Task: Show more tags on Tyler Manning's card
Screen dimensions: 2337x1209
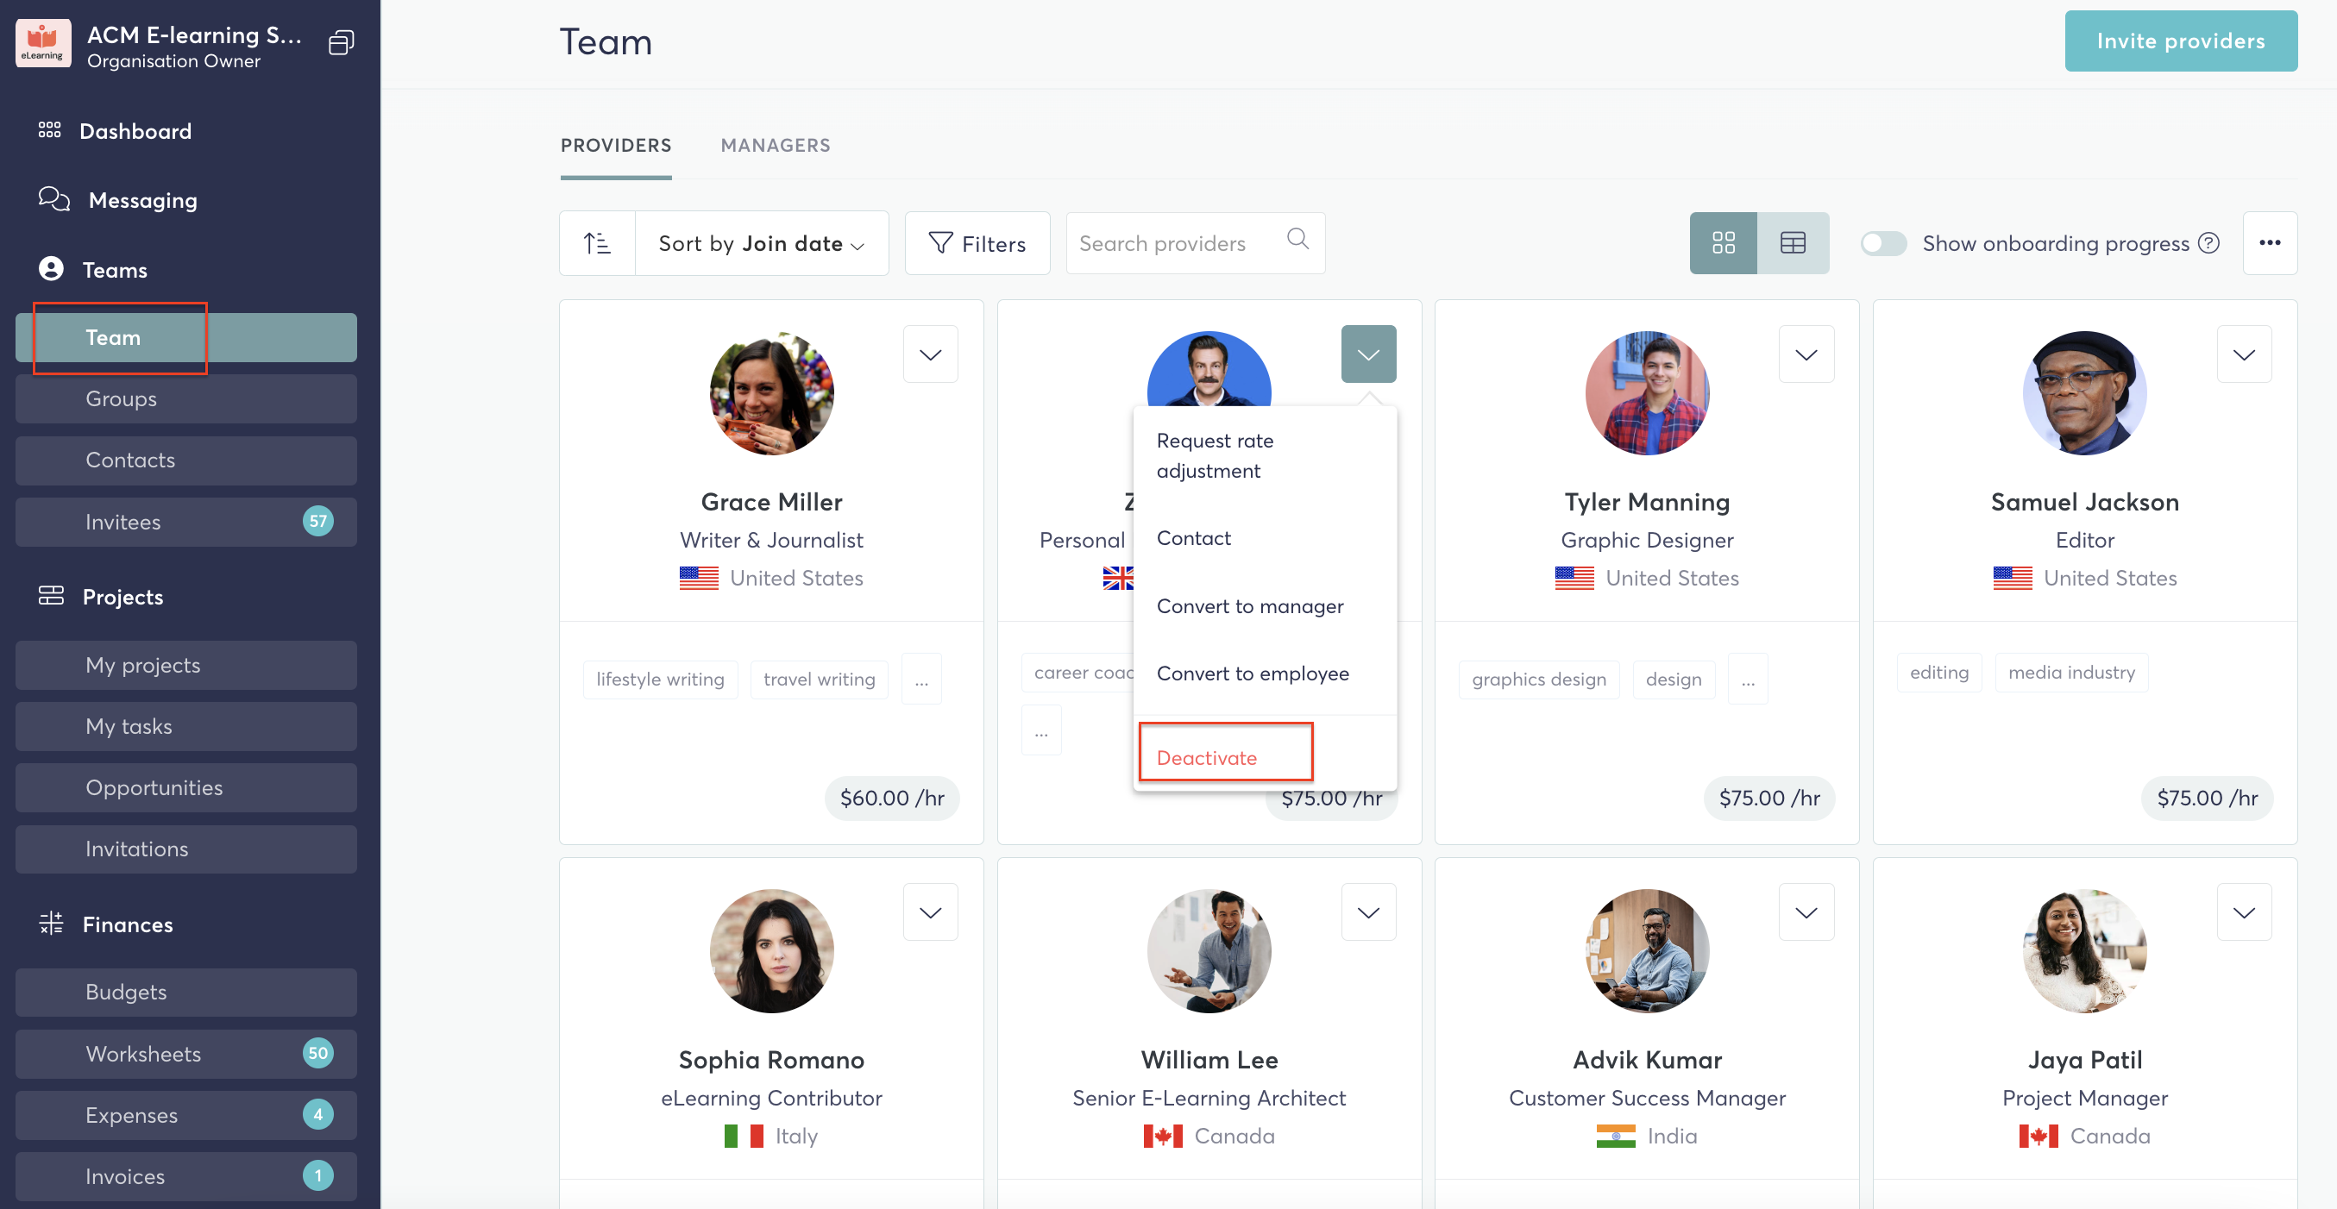Action: pyautogui.click(x=1747, y=680)
